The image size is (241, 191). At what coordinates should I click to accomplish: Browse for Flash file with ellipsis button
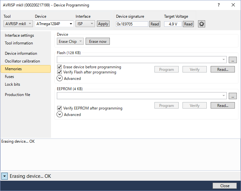(x=233, y=60)
